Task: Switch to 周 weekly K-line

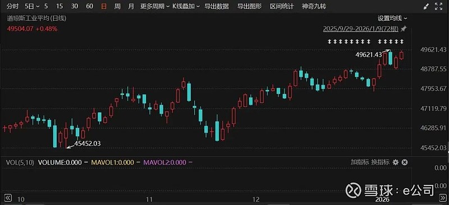Action: 117,6
